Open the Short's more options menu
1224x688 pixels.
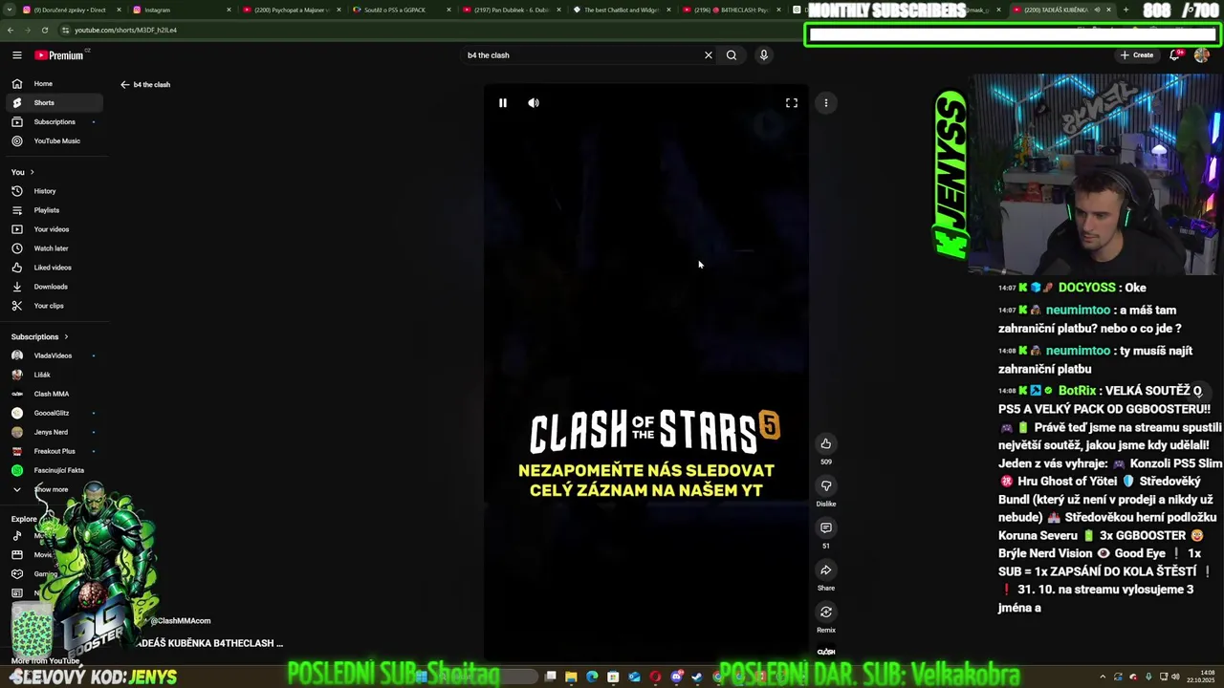point(826,103)
